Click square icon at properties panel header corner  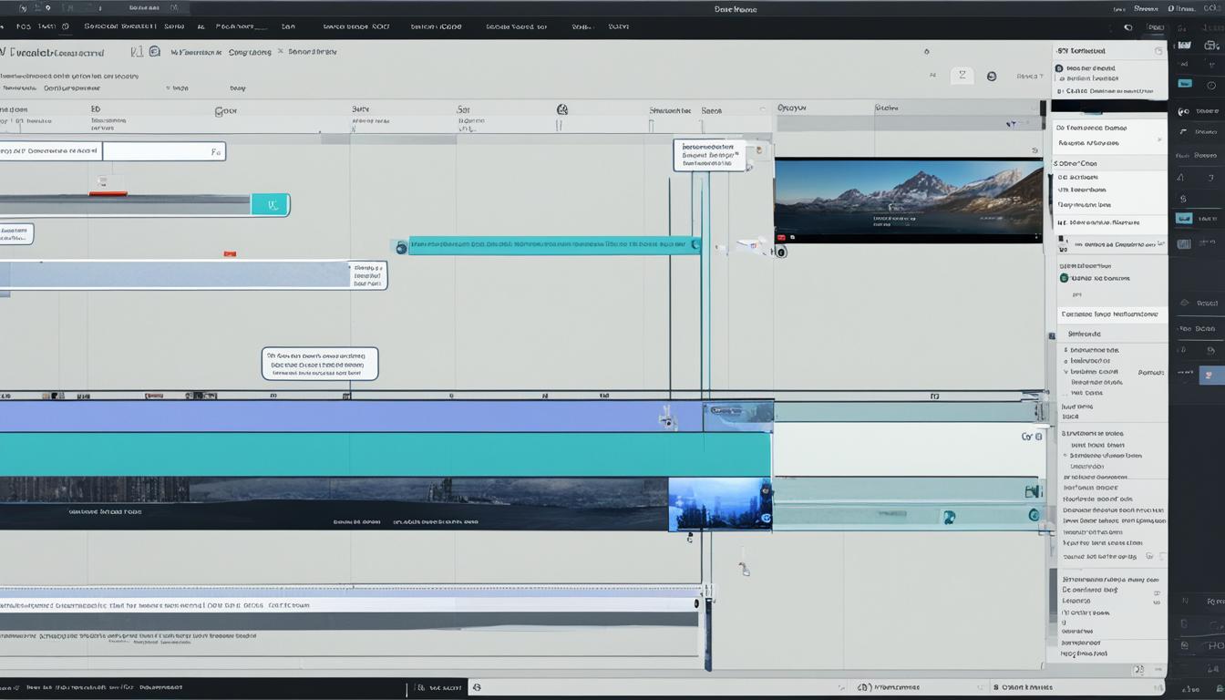pyautogui.click(x=1158, y=52)
